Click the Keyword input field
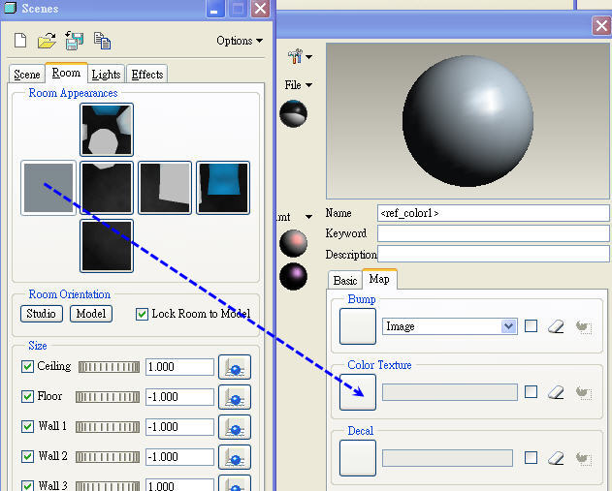 [493, 233]
